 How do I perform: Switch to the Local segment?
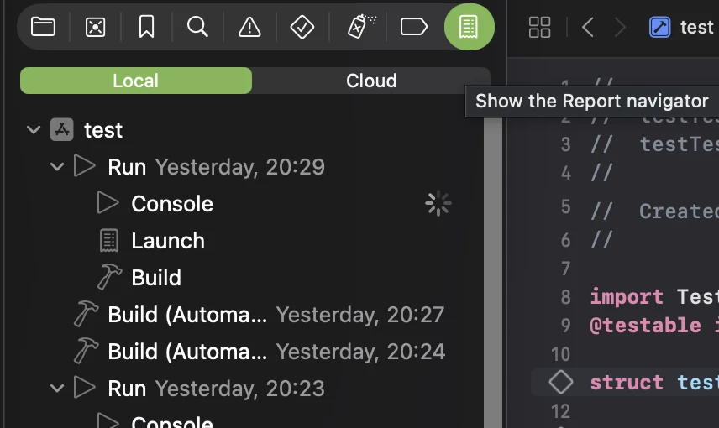(135, 81)
